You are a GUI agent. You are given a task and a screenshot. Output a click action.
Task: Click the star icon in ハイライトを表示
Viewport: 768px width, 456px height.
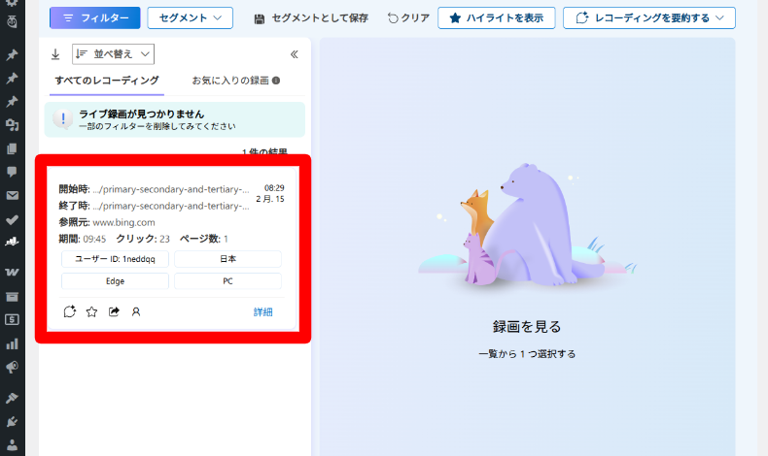[455, 18]
